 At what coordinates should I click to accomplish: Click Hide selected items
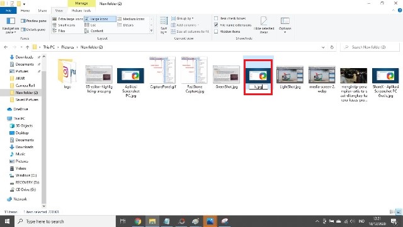264,25
